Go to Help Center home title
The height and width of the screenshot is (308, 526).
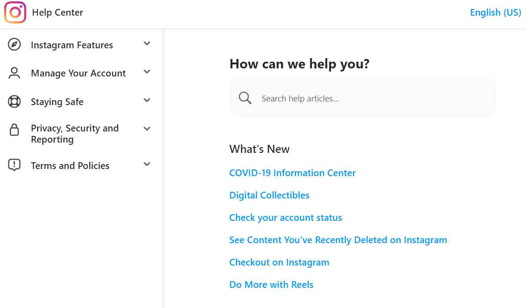(x=57, y=13)
